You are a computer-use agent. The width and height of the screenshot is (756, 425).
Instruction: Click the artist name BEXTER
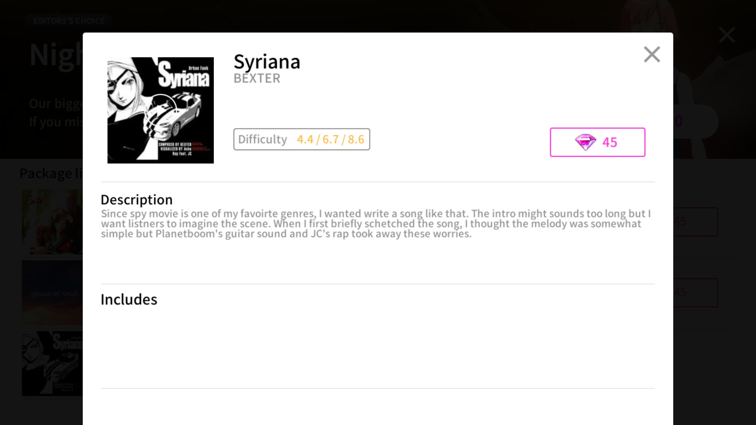click(x=257, y=78)
